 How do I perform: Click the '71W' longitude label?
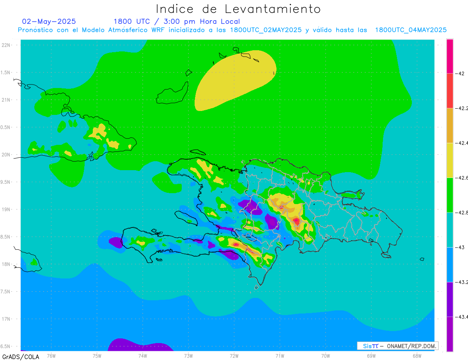click(x=280, y=356)
